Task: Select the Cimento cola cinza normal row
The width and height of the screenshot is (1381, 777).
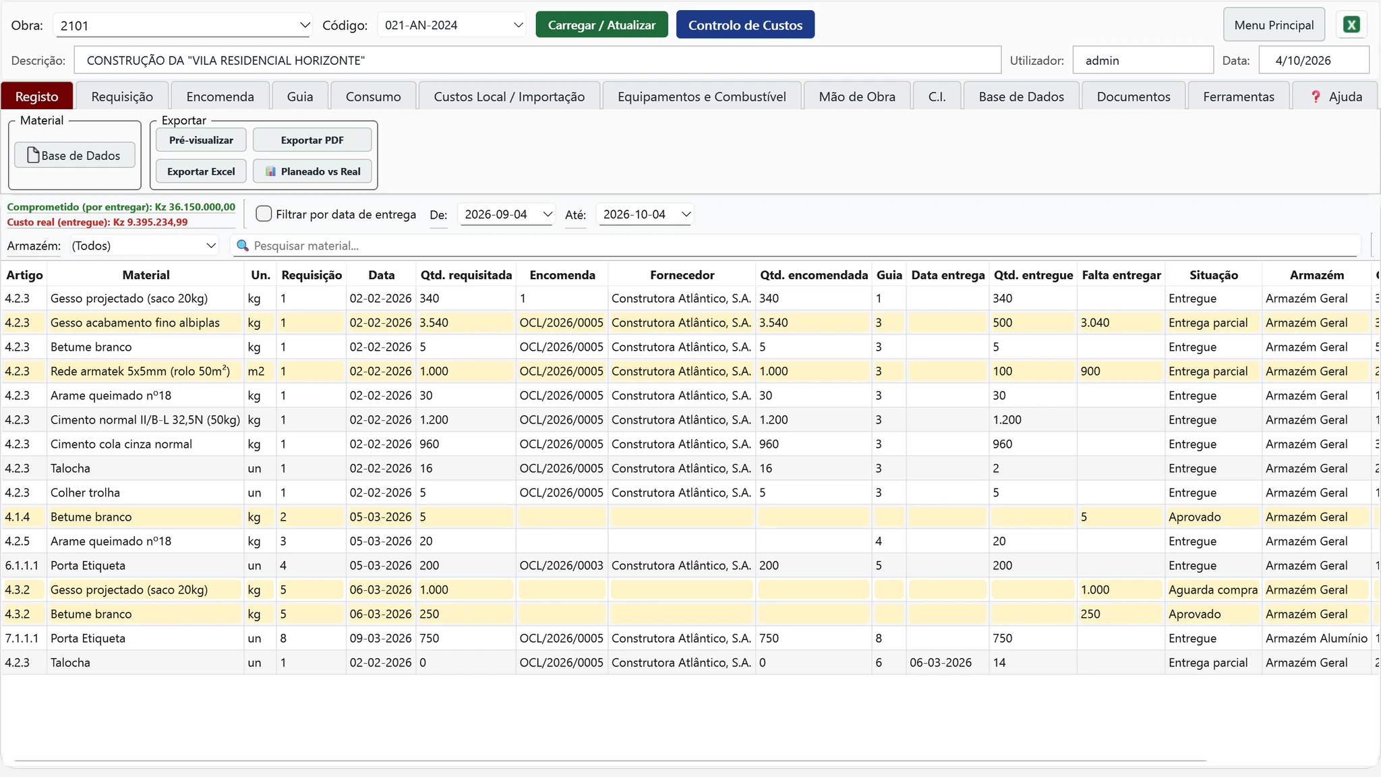Action: pos(690,444)
